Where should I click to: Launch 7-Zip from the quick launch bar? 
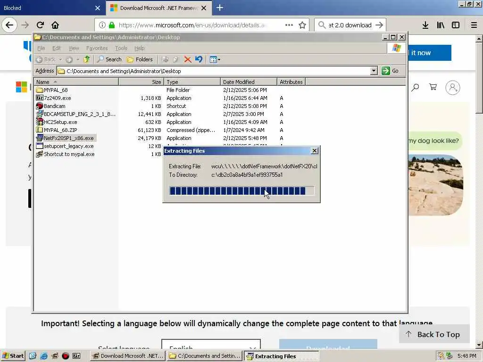tap(76, 356)
